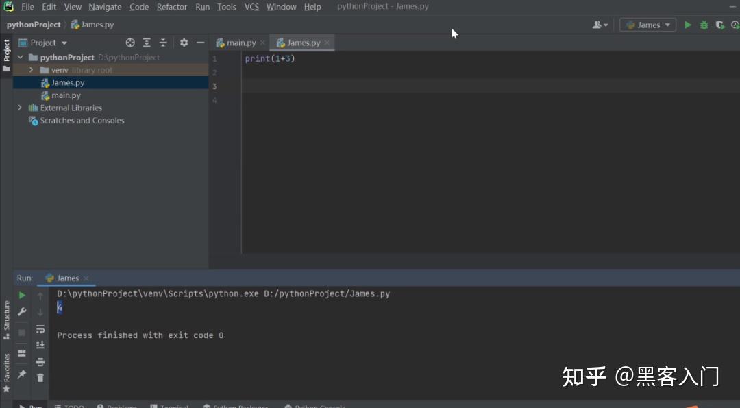The width and height of the screenshot is (740, 408).
Task: Expand External Libraries node
Action: click(x=20, y=108)
